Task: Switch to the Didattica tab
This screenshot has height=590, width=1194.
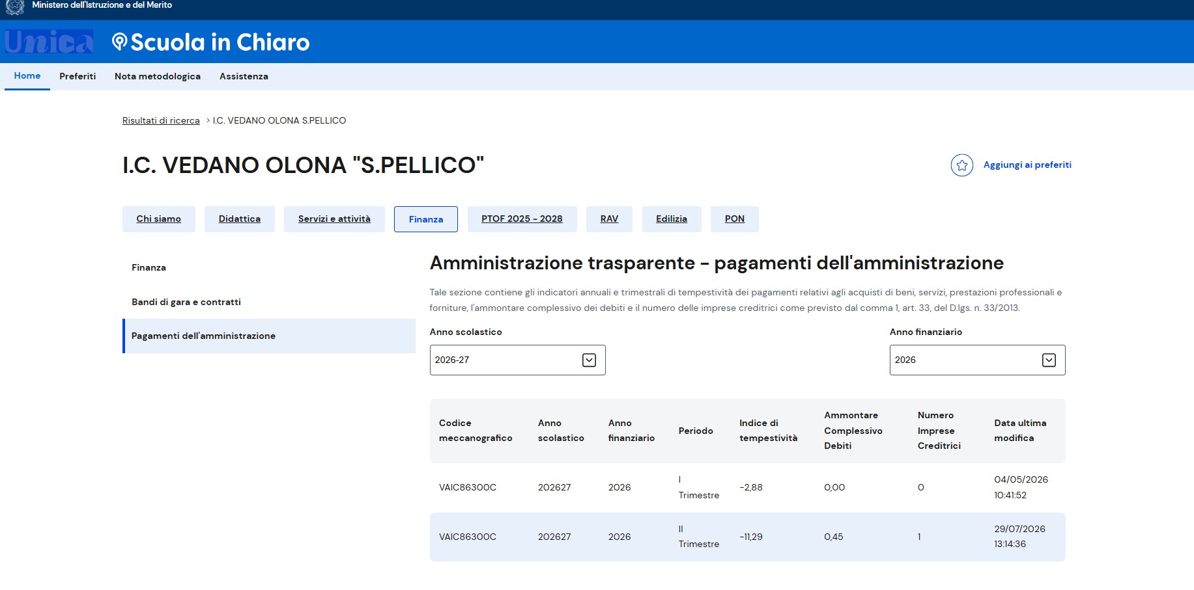Action: pos(240,219)
